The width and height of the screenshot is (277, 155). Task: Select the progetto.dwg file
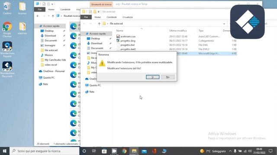pos(128,40)
